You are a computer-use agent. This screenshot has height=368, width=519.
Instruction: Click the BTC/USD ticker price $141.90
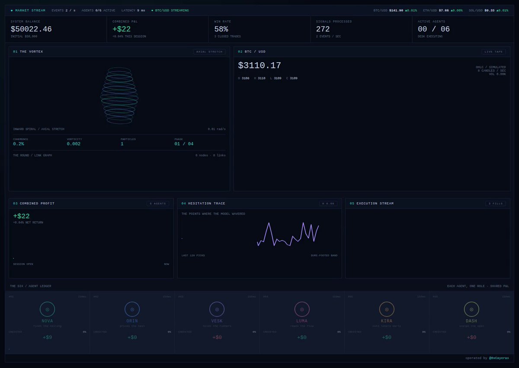point(396,10)
